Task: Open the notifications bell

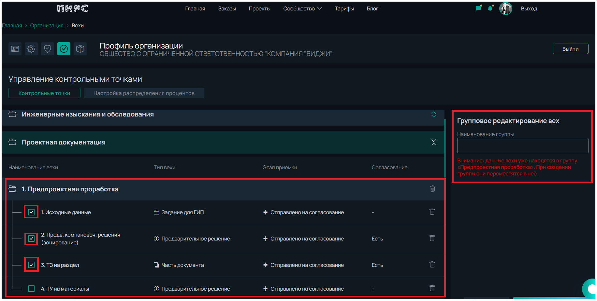Action: point(490,8)
